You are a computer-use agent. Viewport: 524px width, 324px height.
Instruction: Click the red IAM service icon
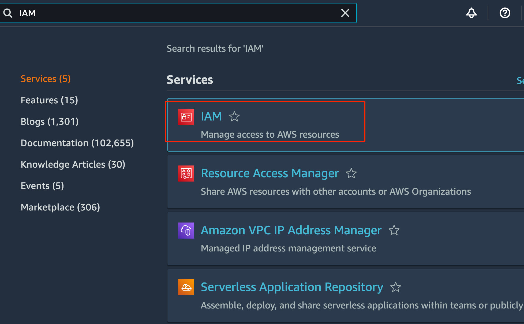(186, 117)
